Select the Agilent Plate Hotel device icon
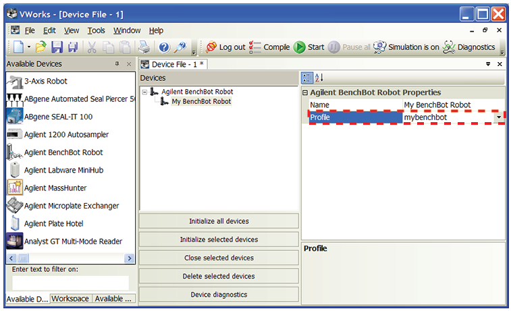The height and width of the screenshot is (311, 511). coord(15,223)
